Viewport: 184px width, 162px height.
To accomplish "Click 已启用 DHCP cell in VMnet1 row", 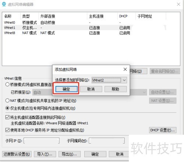I will tap(125, 28).
